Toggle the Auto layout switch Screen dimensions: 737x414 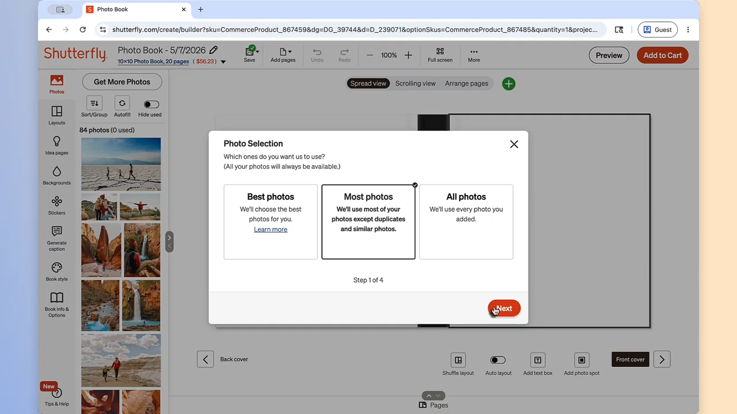[498, 360]
